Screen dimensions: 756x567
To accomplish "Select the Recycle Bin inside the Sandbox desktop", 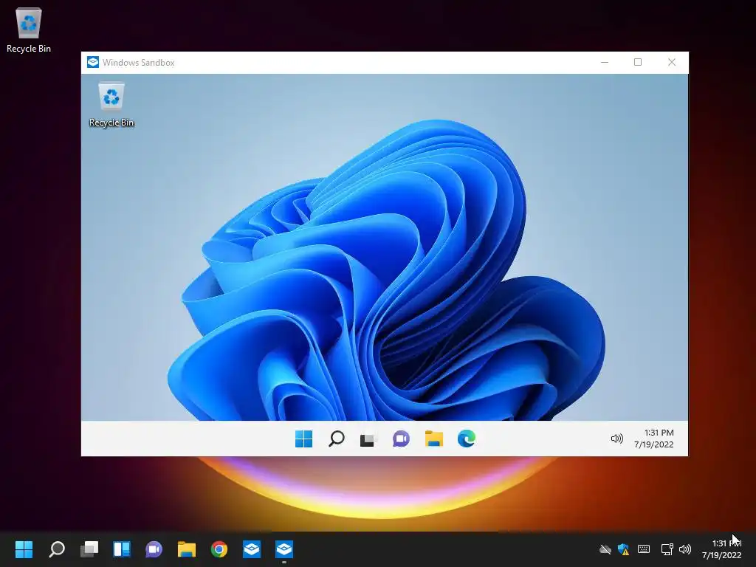I will [111, 105].
